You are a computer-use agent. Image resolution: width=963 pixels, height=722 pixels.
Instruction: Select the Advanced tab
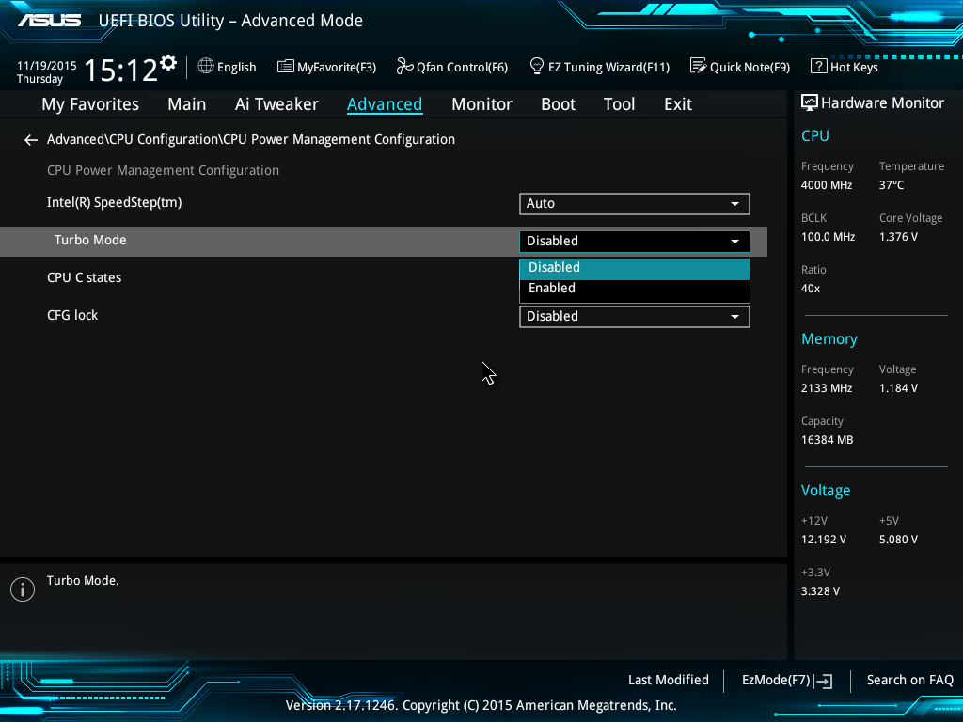[385, 104]
